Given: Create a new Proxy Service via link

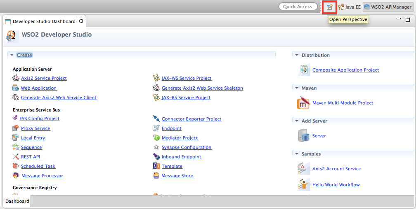Looking at the screenshot, I should (35, 129).
